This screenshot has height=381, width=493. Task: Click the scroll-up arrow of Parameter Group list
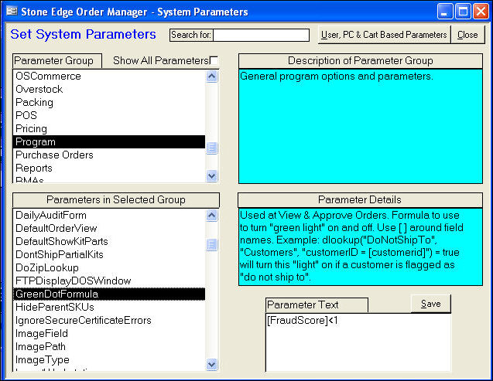click(x=212, y=77)
